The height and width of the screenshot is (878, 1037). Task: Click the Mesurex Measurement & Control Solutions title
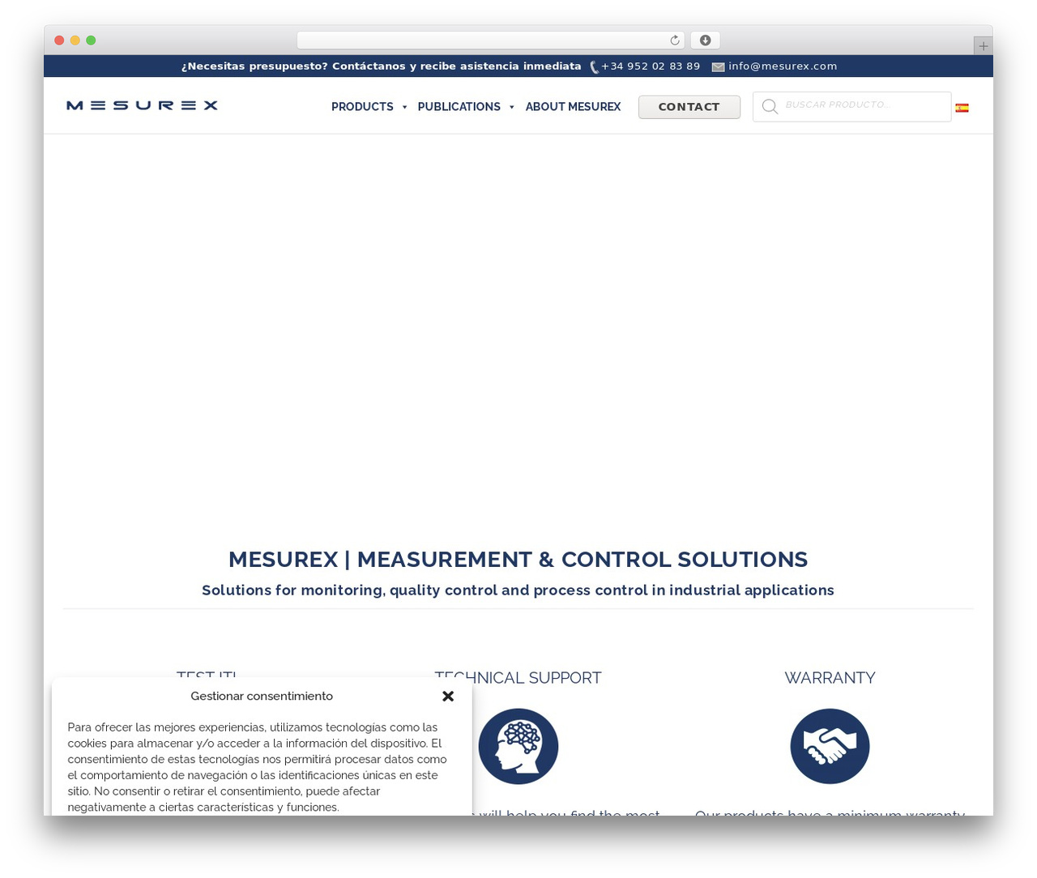coord(518,560)
